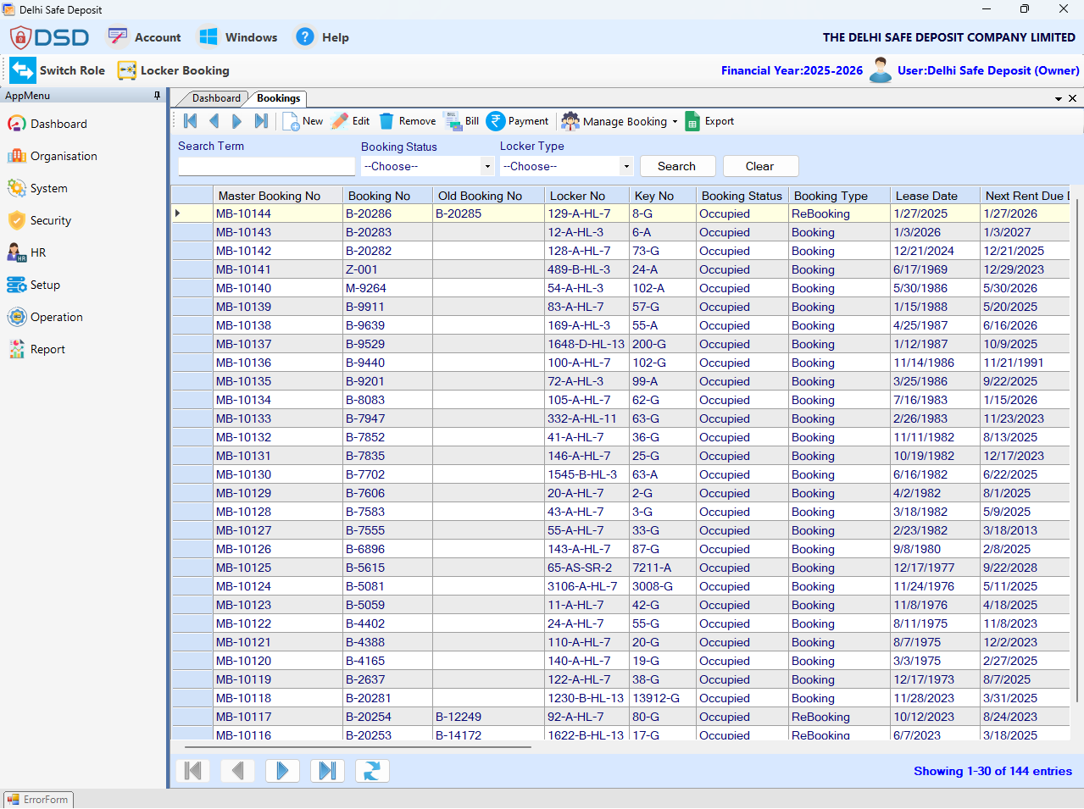Go to last page using bottom pager
This screenshot has width=1084, height=809.
(x=327, y=770)
